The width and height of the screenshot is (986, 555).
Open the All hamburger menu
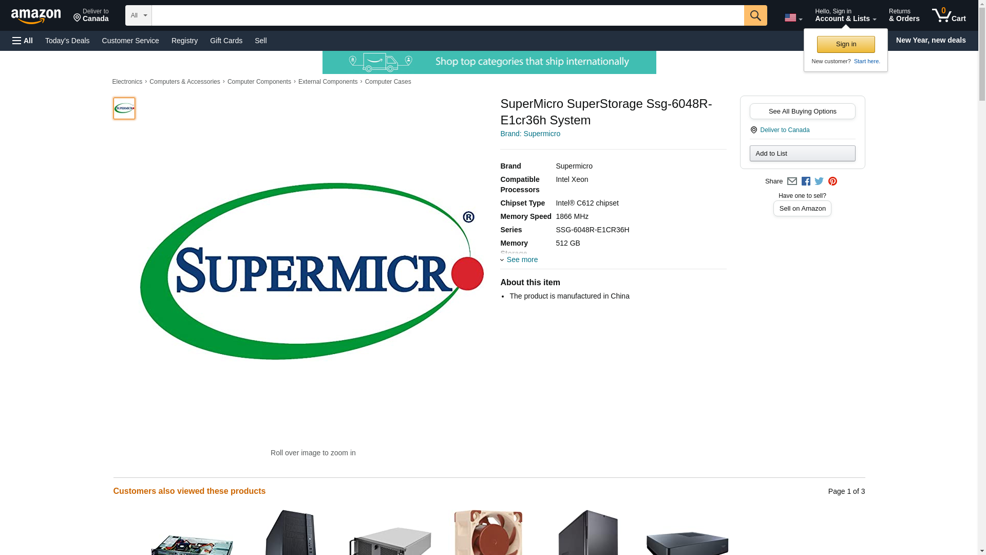tap(23, 41)
